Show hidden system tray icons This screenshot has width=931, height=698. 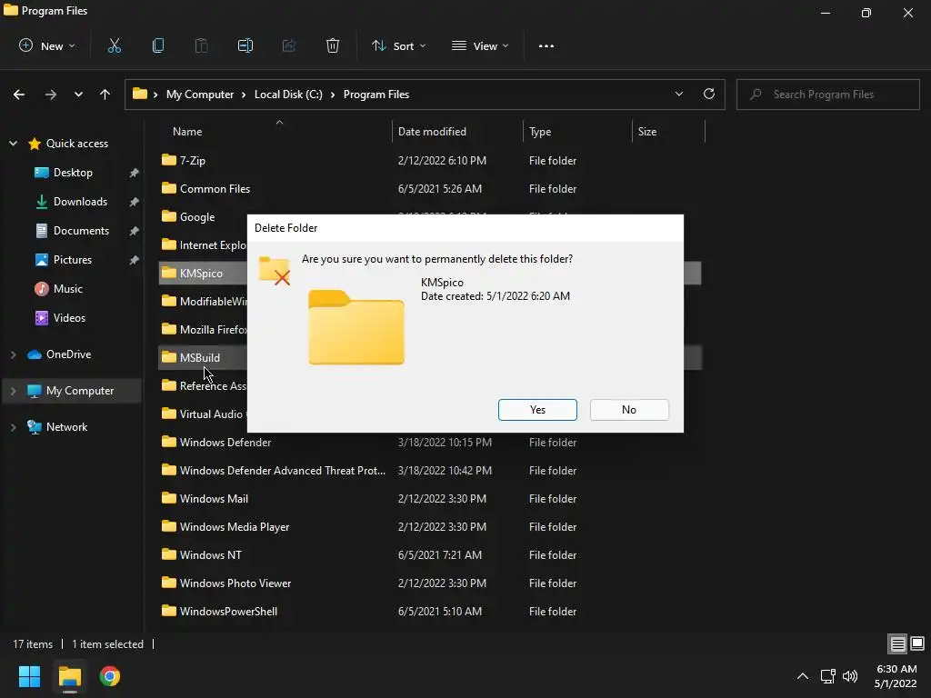(x=802, y=676)
